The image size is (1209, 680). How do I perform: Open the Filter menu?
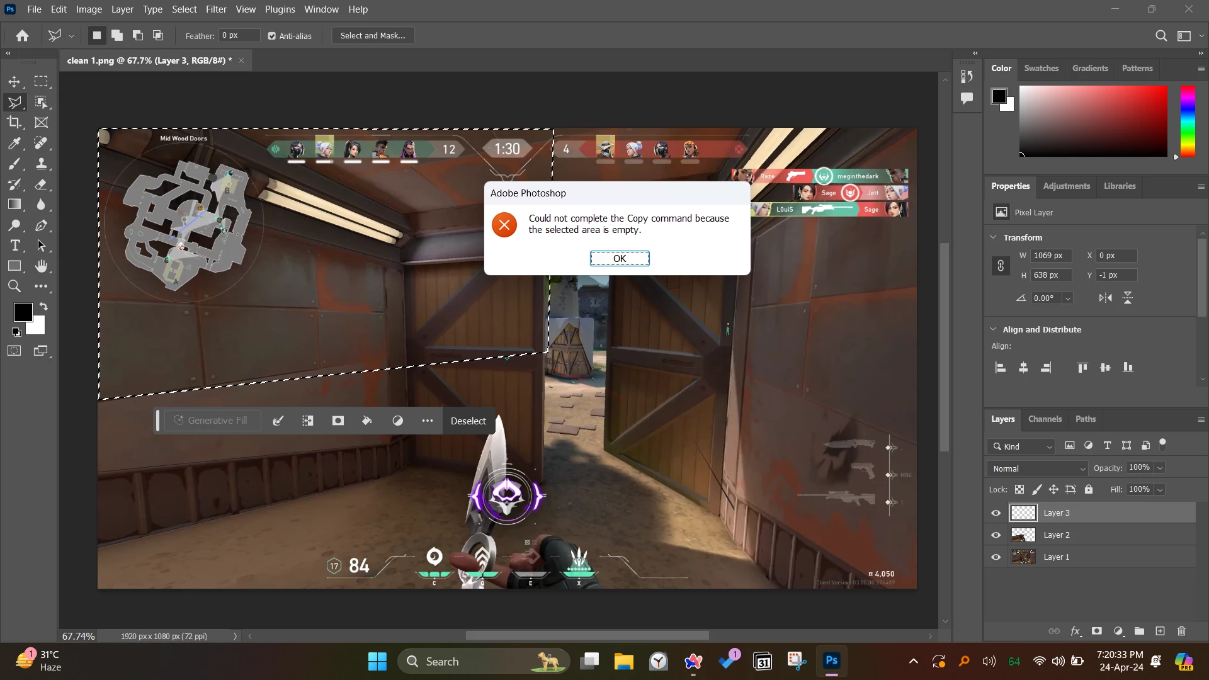coord(216,9)
